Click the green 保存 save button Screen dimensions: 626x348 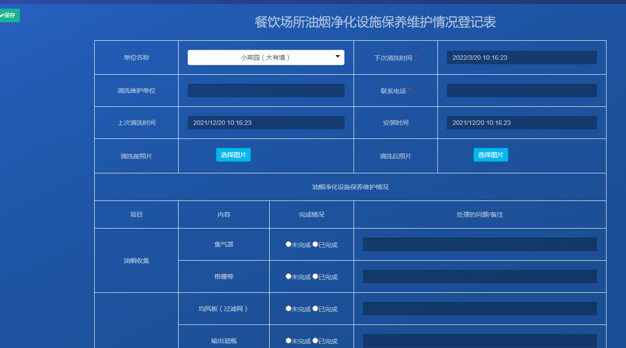[x=9, y=15]
